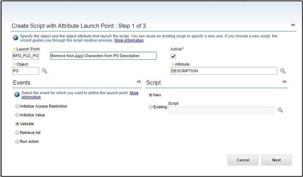This screenshot has width=303, height=177.
Task: Click wizard help question-mark icon
Action: coord(16,38)
